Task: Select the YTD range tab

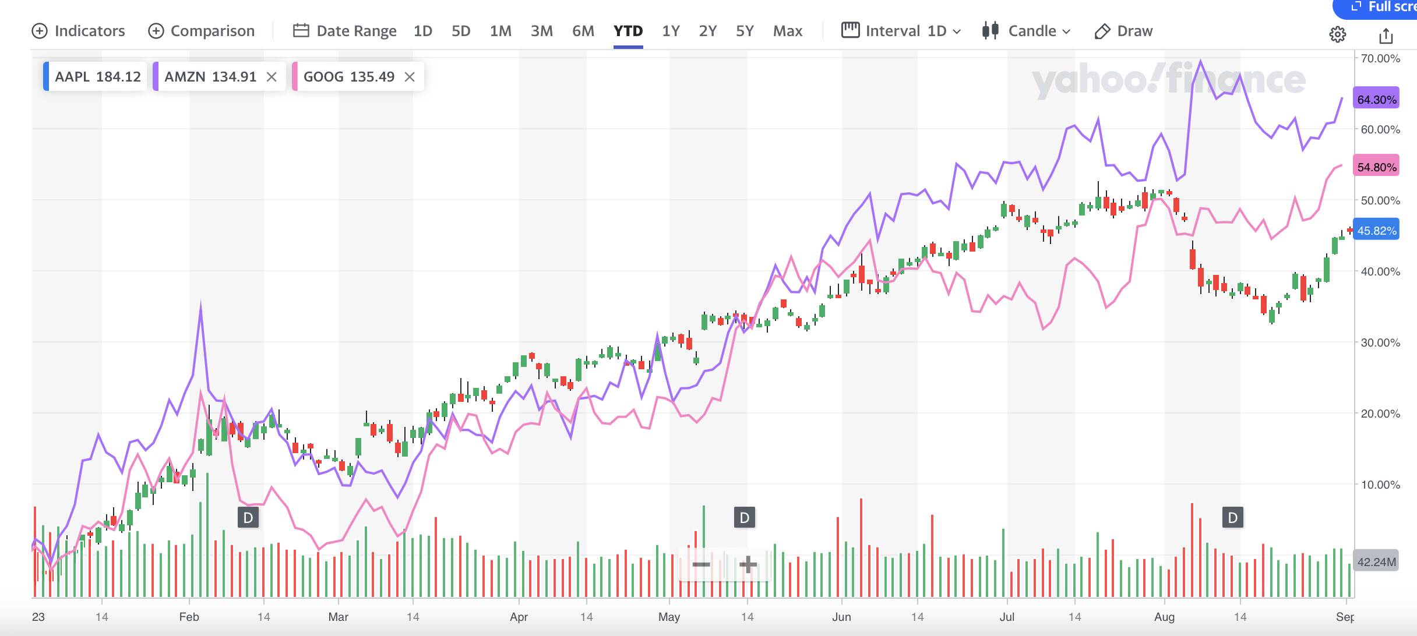Action: [628, 31]
